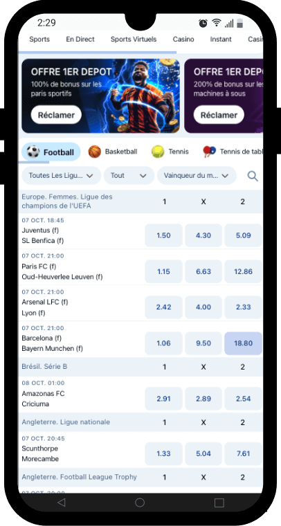Switch to the En Direct tab
Viewport: 281px width, 526px height.
point(80,39)
